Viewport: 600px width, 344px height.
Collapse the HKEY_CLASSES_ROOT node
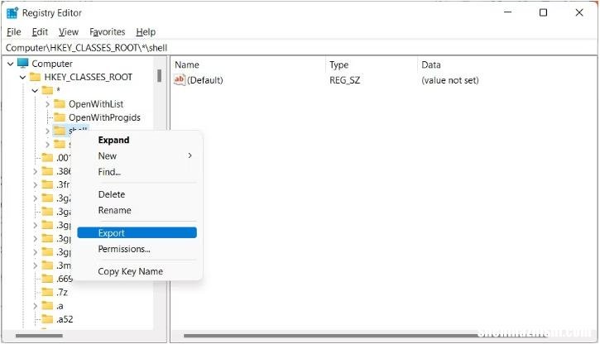click(x=22, y=77)
